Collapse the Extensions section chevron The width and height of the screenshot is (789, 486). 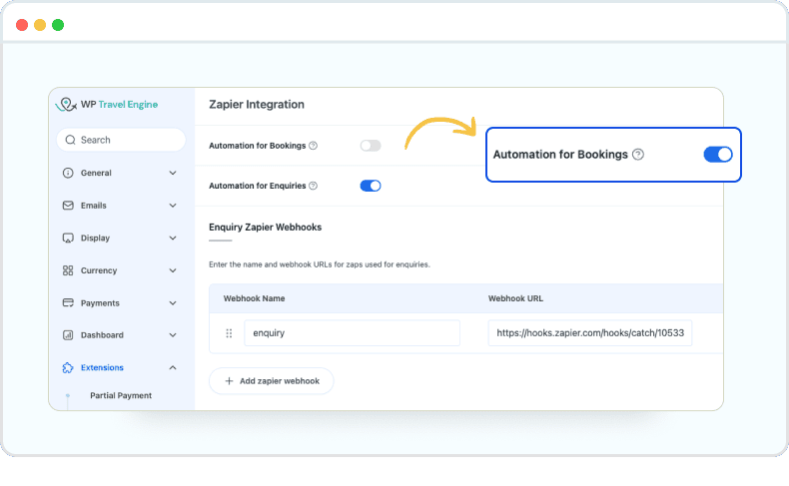(173, 368)
